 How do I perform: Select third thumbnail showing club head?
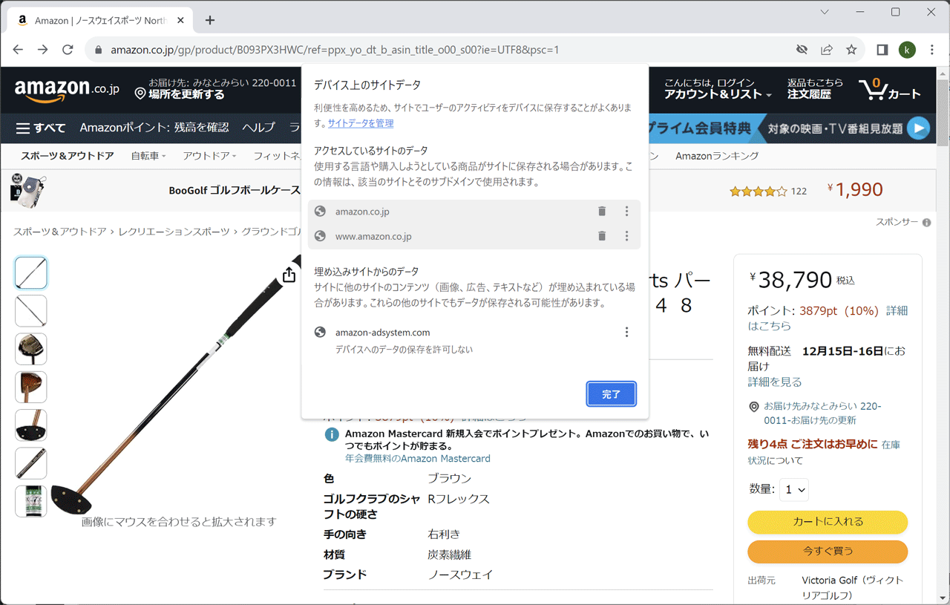point(31,349)
